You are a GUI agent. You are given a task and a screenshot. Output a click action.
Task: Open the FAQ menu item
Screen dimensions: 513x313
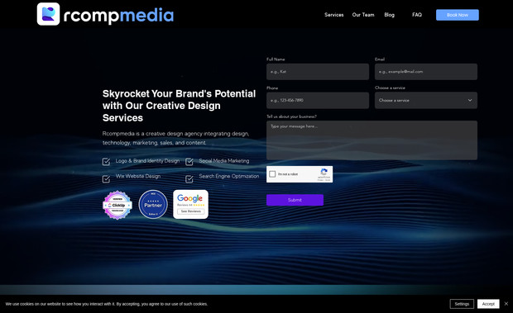pyautogui.click(x=417, y=15)
